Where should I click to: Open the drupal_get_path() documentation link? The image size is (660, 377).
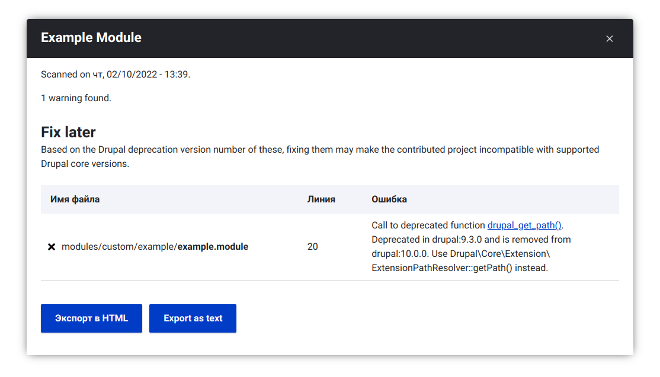click(x=524, y=225)
